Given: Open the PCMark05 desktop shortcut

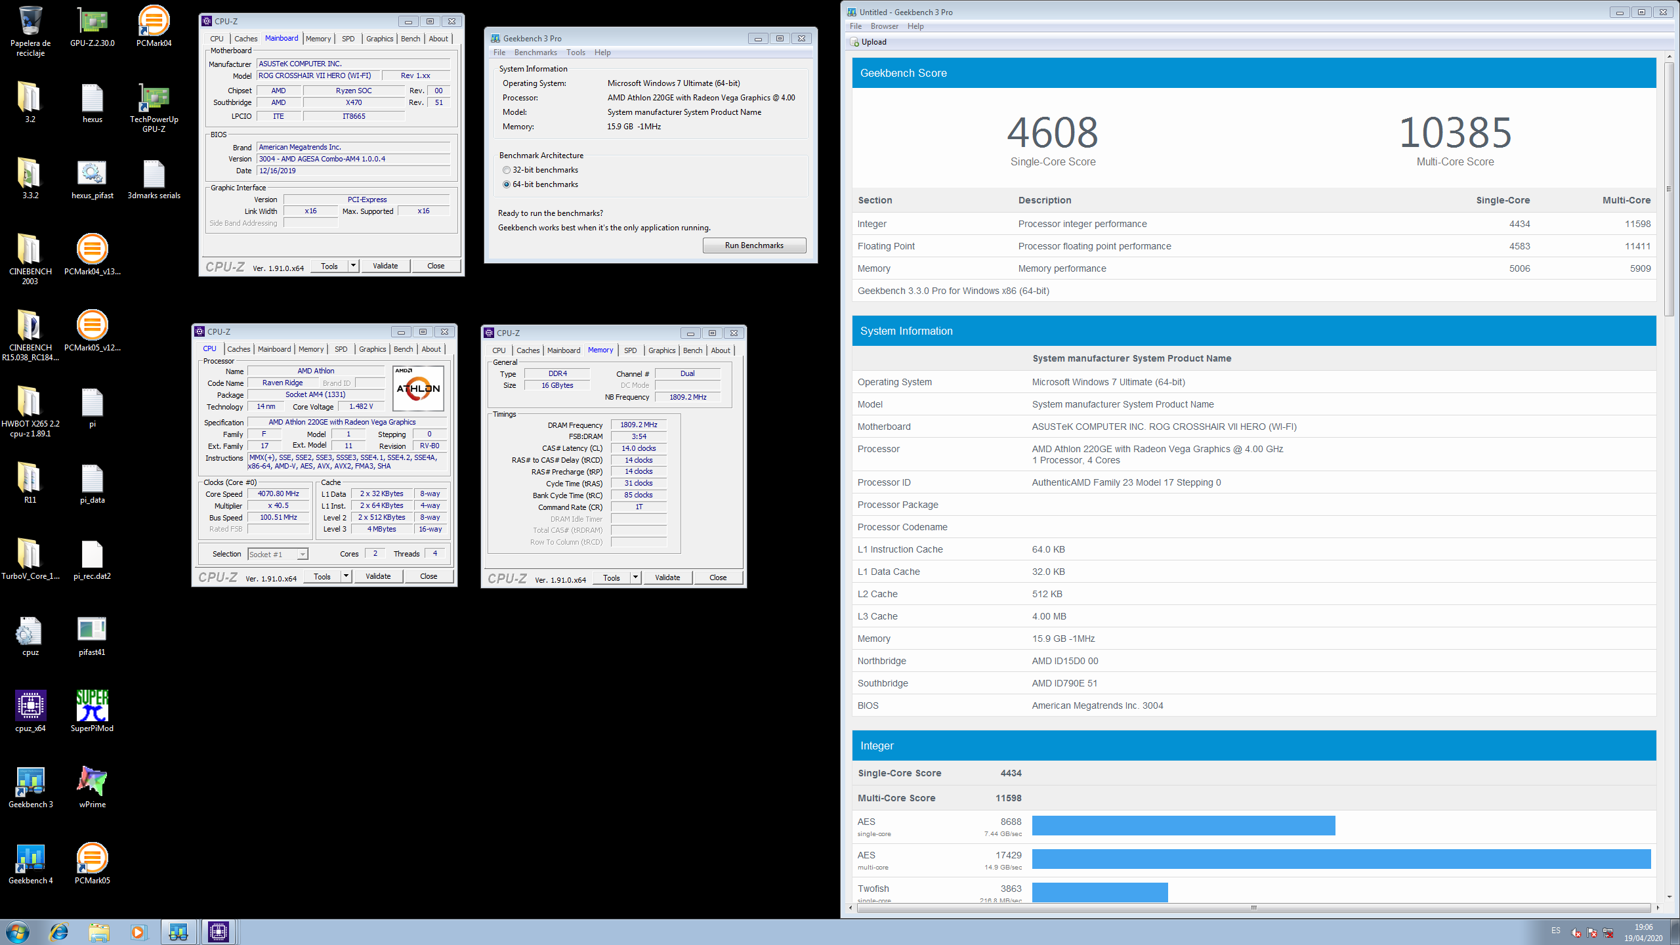Looking at the screenshot, I should point(93,864).
